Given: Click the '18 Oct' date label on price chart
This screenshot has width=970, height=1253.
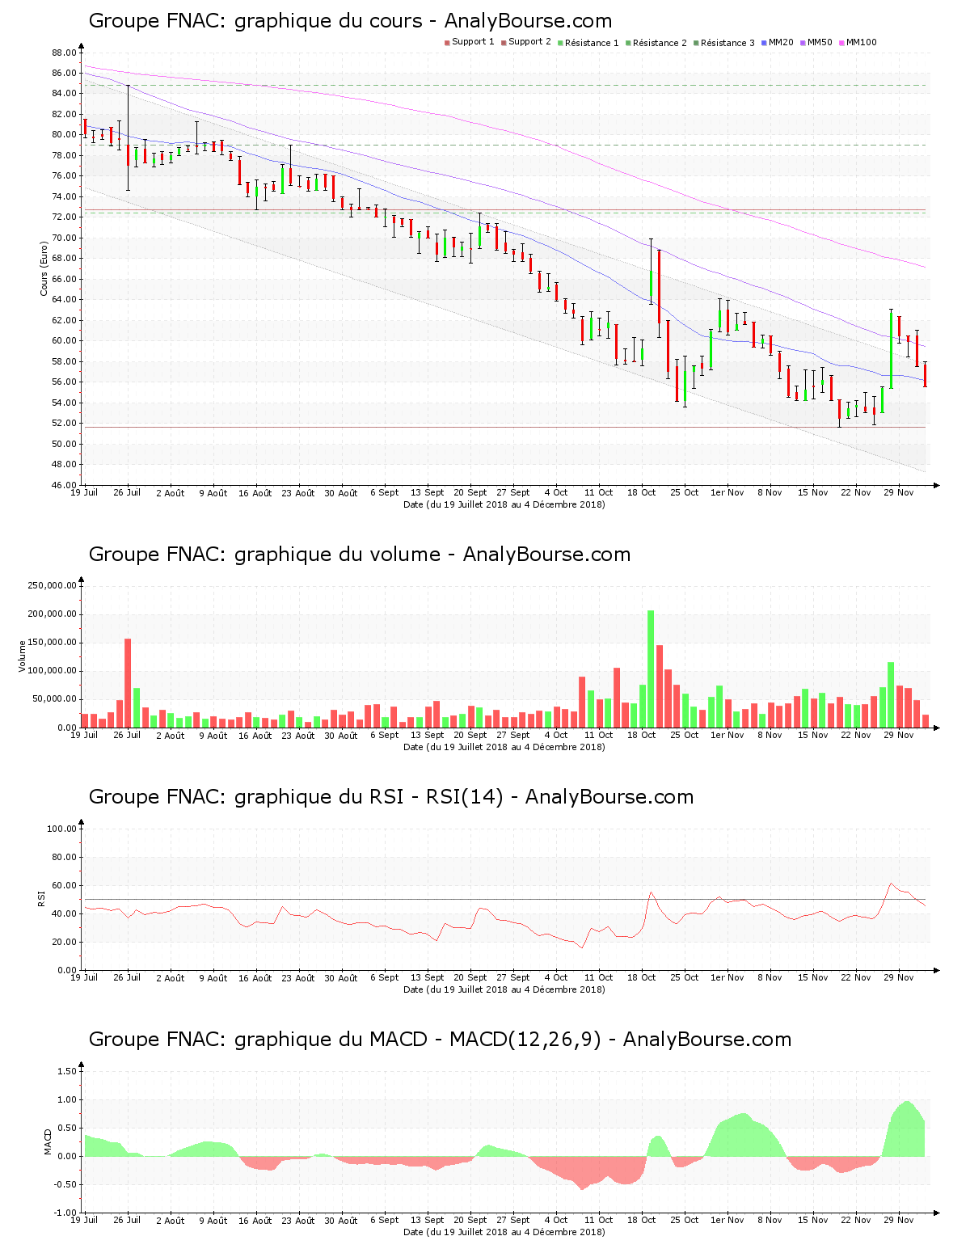Looking at the screenshot, I should [642, 493].
